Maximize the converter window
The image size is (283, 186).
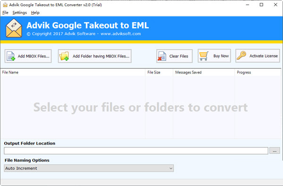coord(261,5)
